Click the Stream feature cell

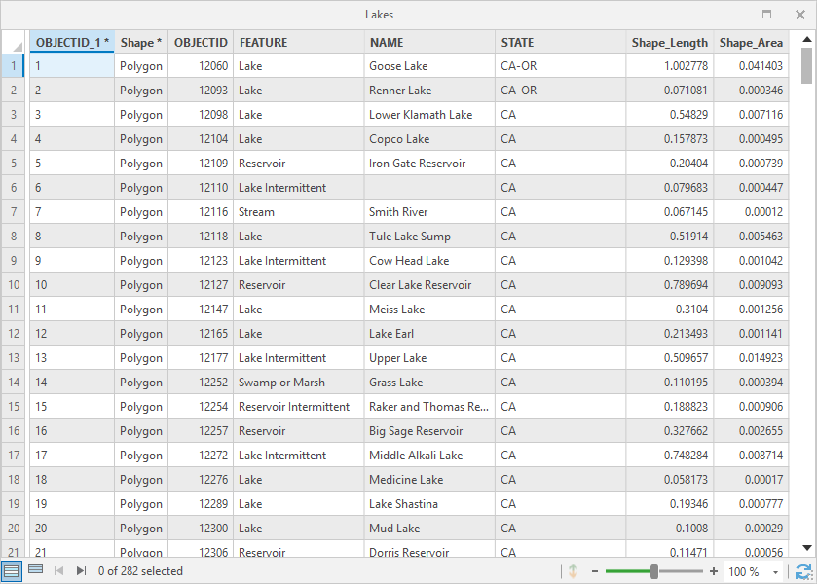tap(299, 212)
